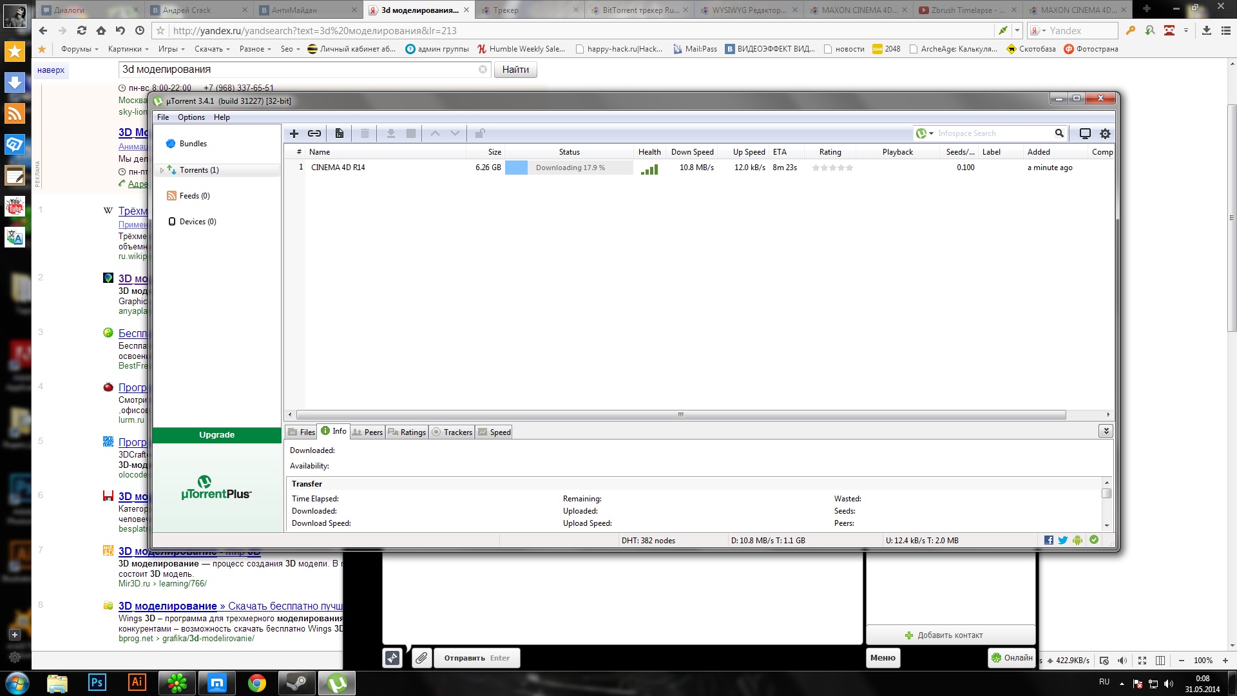
Task: Open uTorrent preferences gear icon
Action: (1105, 133)
